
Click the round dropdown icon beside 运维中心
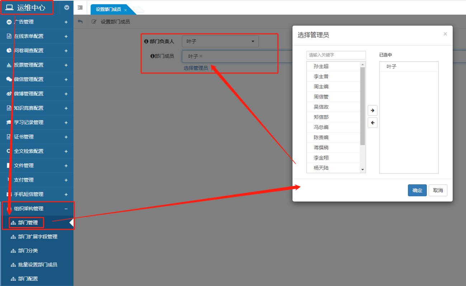click(66, 8)
